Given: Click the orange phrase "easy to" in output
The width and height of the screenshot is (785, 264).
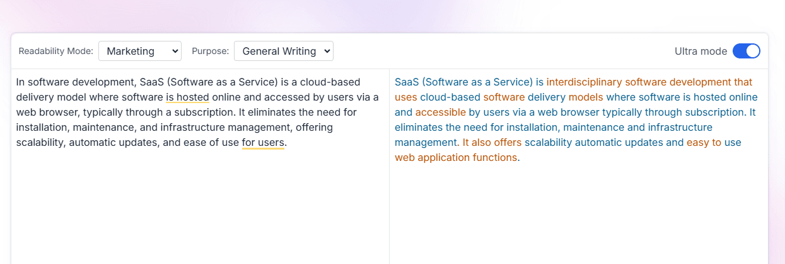Looking at the screenshot, I should tap(704, 142).
